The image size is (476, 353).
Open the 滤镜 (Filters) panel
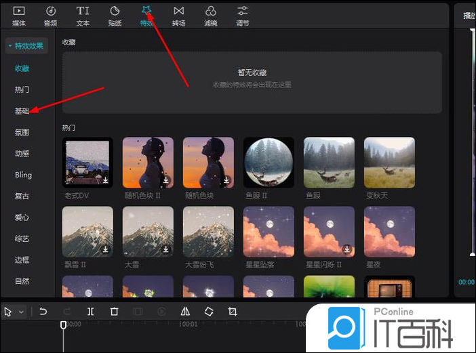[x=210, y=15]
